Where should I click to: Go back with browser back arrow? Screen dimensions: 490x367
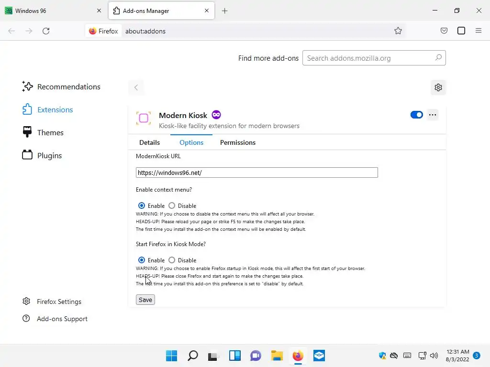pos(11,31)
